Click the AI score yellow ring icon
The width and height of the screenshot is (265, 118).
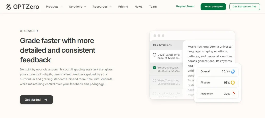[233, 83]
